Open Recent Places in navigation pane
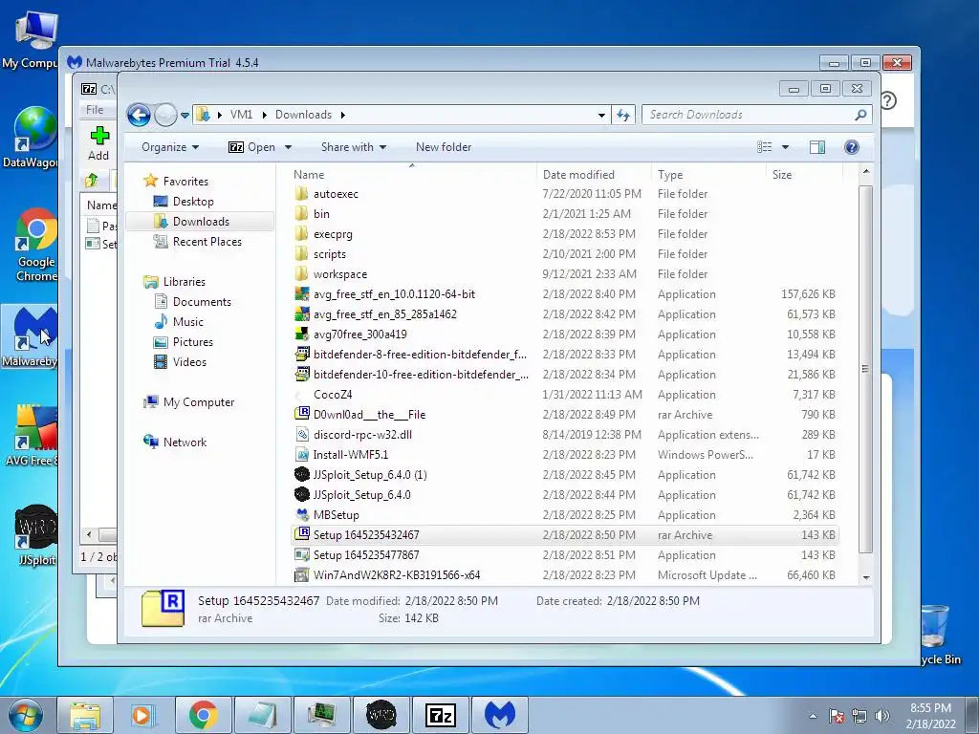 [207, 242]
